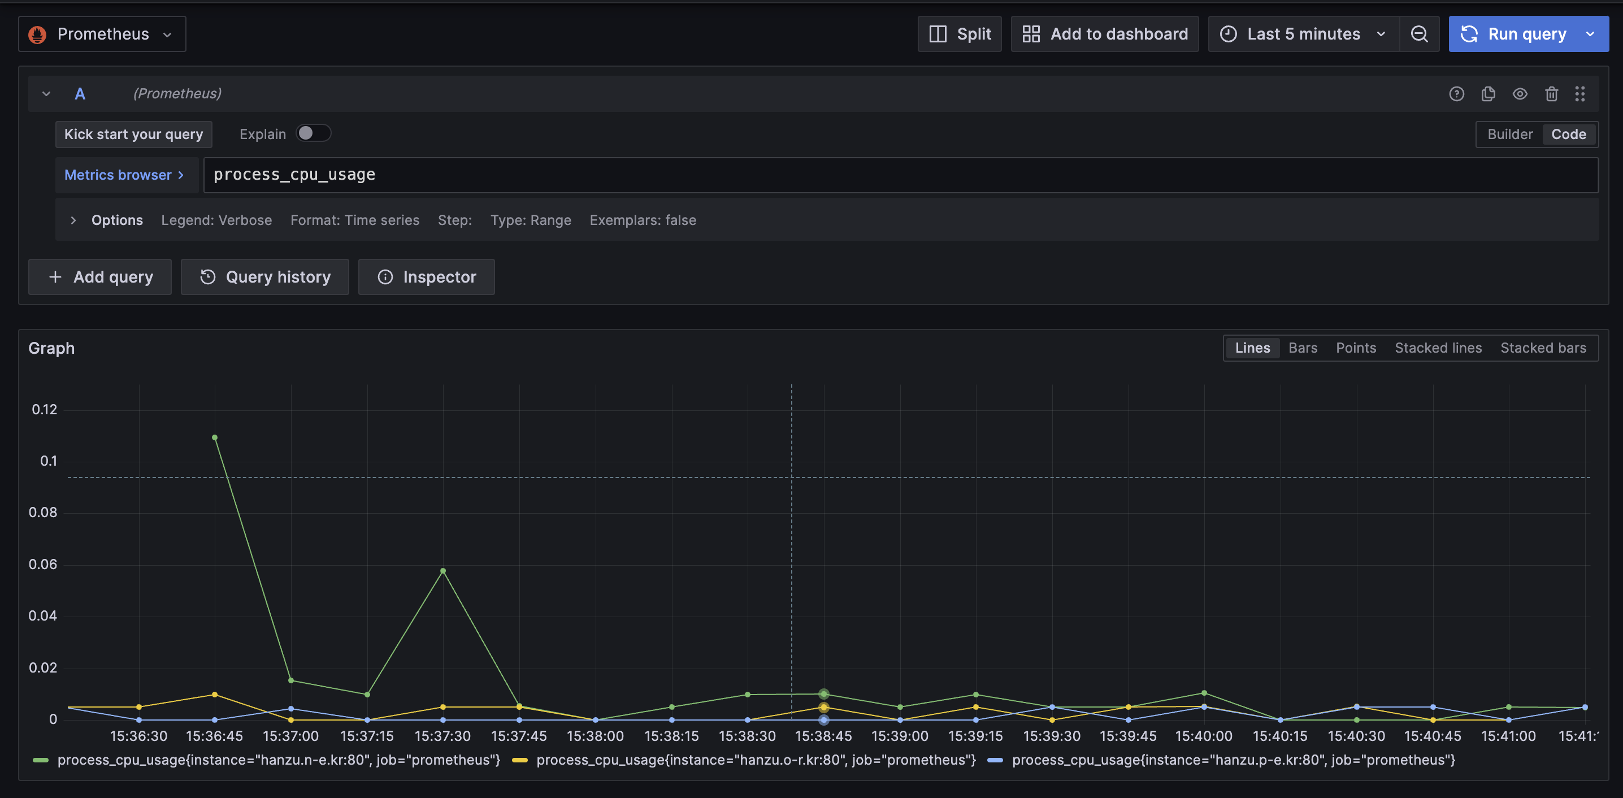Click the Type: Range option text
The image size is (1623, 798).
click(531, 220)
